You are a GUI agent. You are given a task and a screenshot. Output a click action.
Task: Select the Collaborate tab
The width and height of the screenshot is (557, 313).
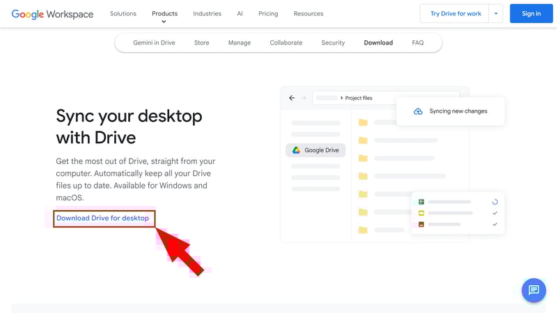286,42
